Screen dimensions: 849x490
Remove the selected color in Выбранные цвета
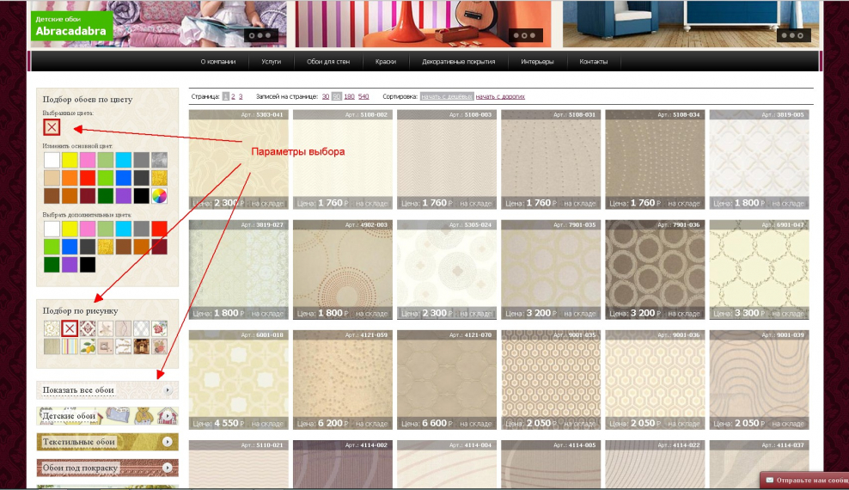coord(52,127)
